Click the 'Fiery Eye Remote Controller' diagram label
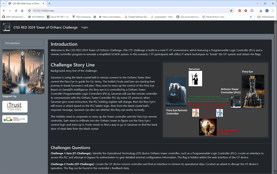 pyautogui.click(x=177, y=112)
